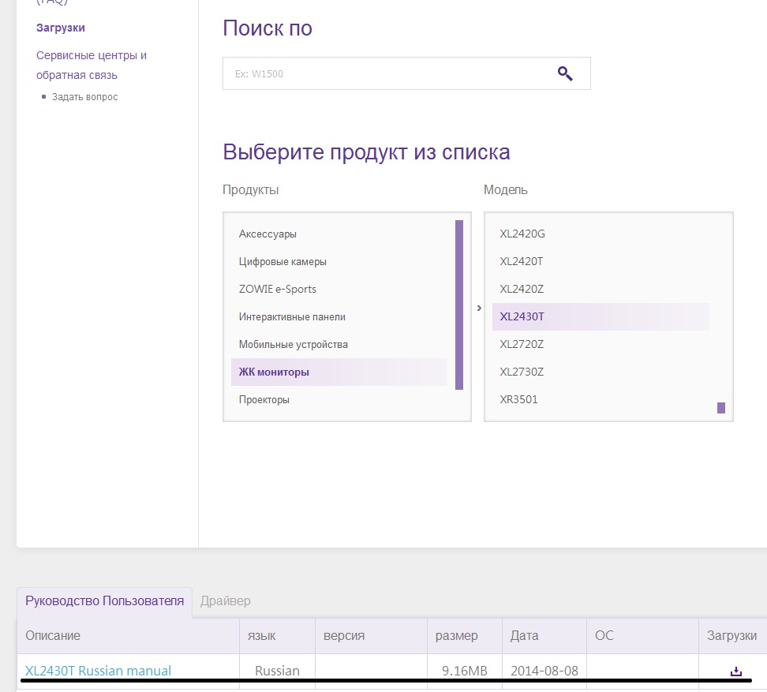767x692 pixels.
Task: Open Сервисные центры и обратная связь link
Action: tap(92, 65)
